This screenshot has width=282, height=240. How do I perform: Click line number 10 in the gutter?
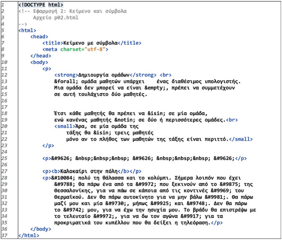click(4, 62)
